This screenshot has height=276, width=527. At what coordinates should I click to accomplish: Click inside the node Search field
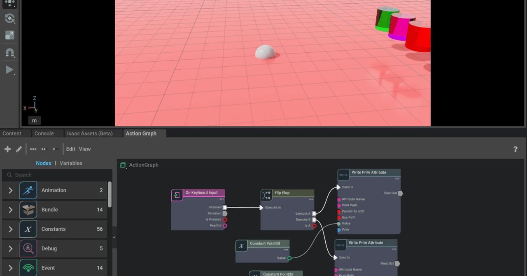coord(54,175)
